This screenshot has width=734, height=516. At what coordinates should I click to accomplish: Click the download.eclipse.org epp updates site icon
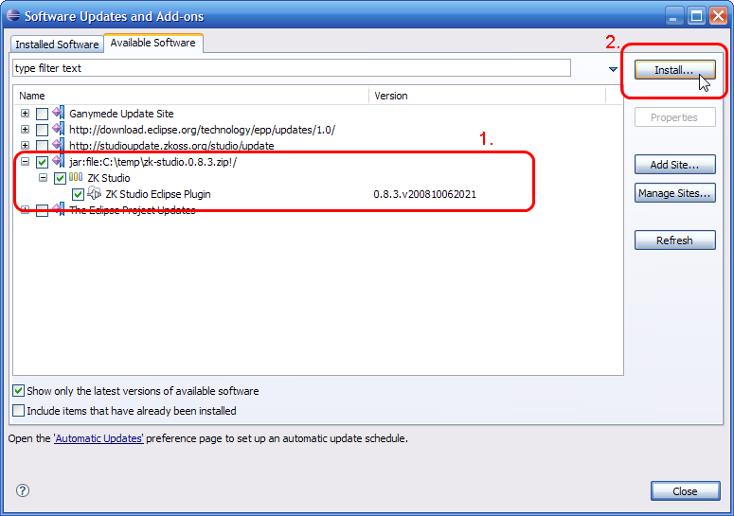[59, 129]
